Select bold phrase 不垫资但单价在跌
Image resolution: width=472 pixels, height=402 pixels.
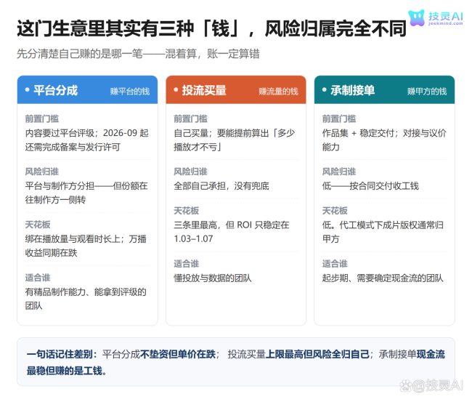tap(178, 354)
